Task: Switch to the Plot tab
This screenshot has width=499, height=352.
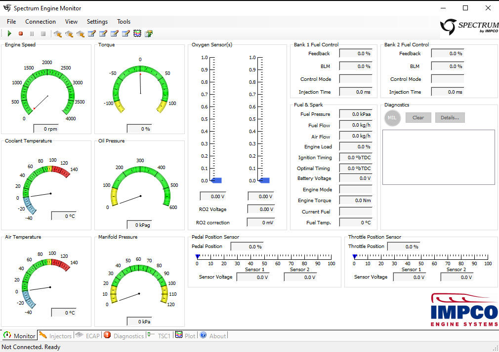Action: pyautogui.click(x=186, y=335)
